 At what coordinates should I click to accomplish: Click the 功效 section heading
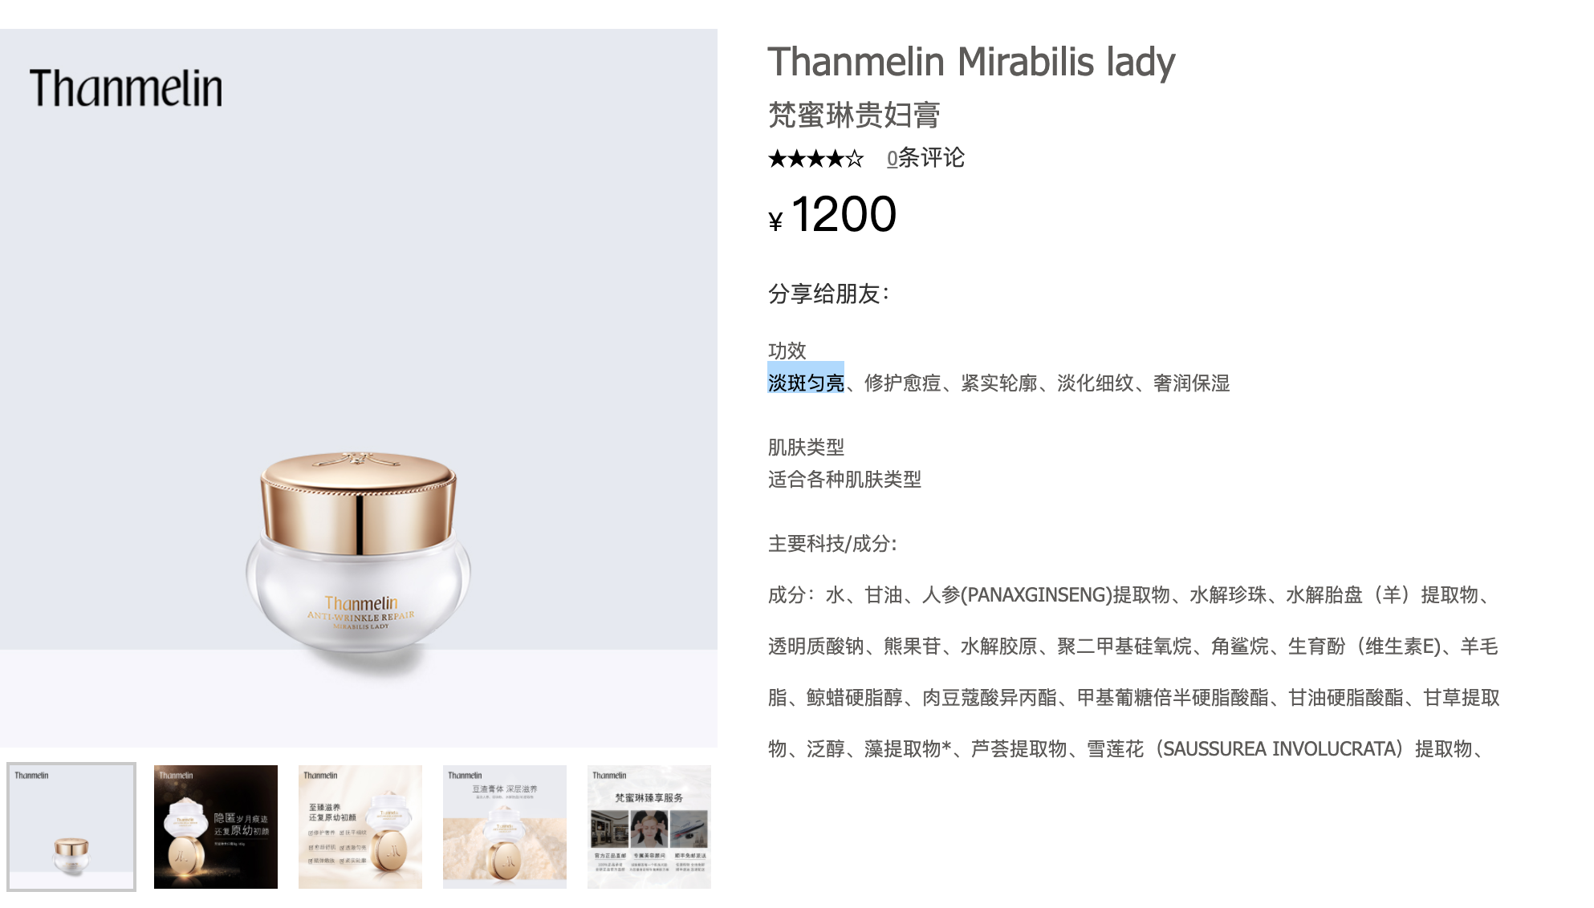click(787, 351)
